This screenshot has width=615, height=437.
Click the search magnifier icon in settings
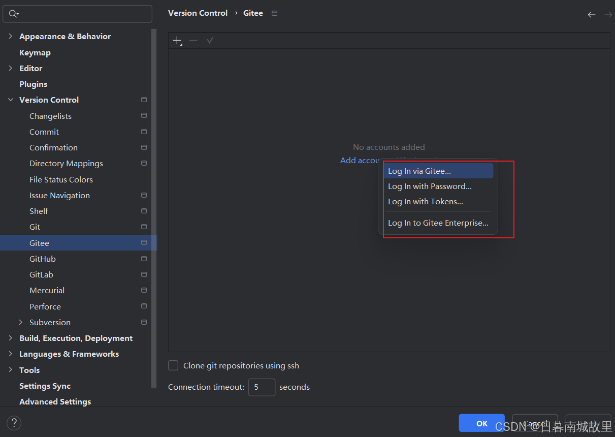click(13, 14)
